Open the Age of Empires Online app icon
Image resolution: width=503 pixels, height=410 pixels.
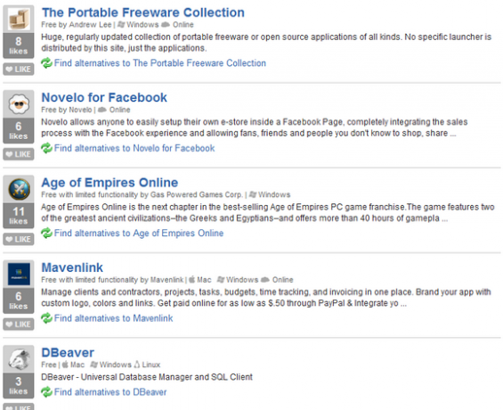[x=19, y=189]
